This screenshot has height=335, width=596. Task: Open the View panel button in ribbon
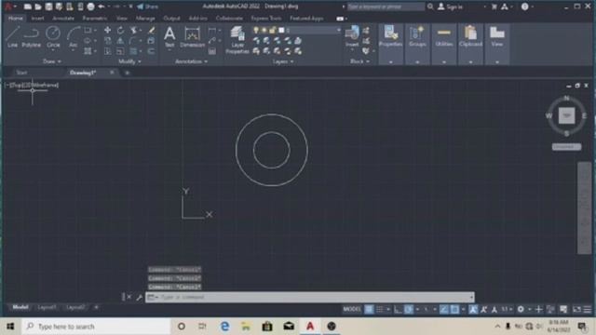[497, 44]
